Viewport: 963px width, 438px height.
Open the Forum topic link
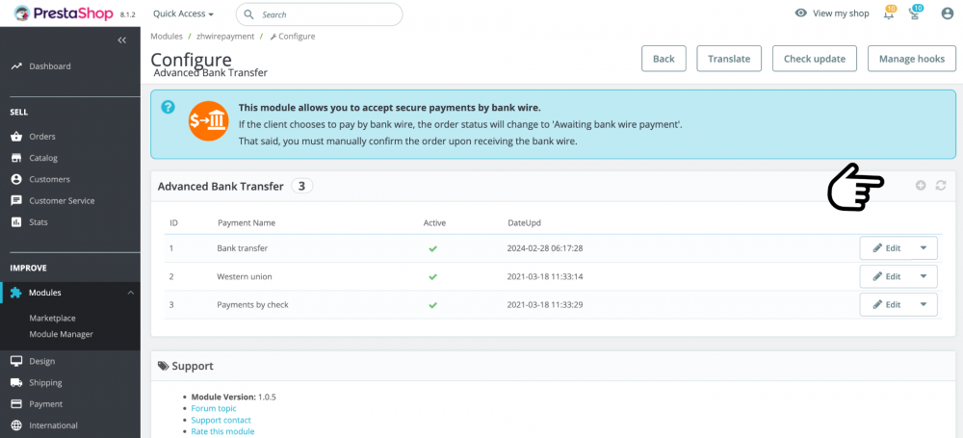(213, 408)
